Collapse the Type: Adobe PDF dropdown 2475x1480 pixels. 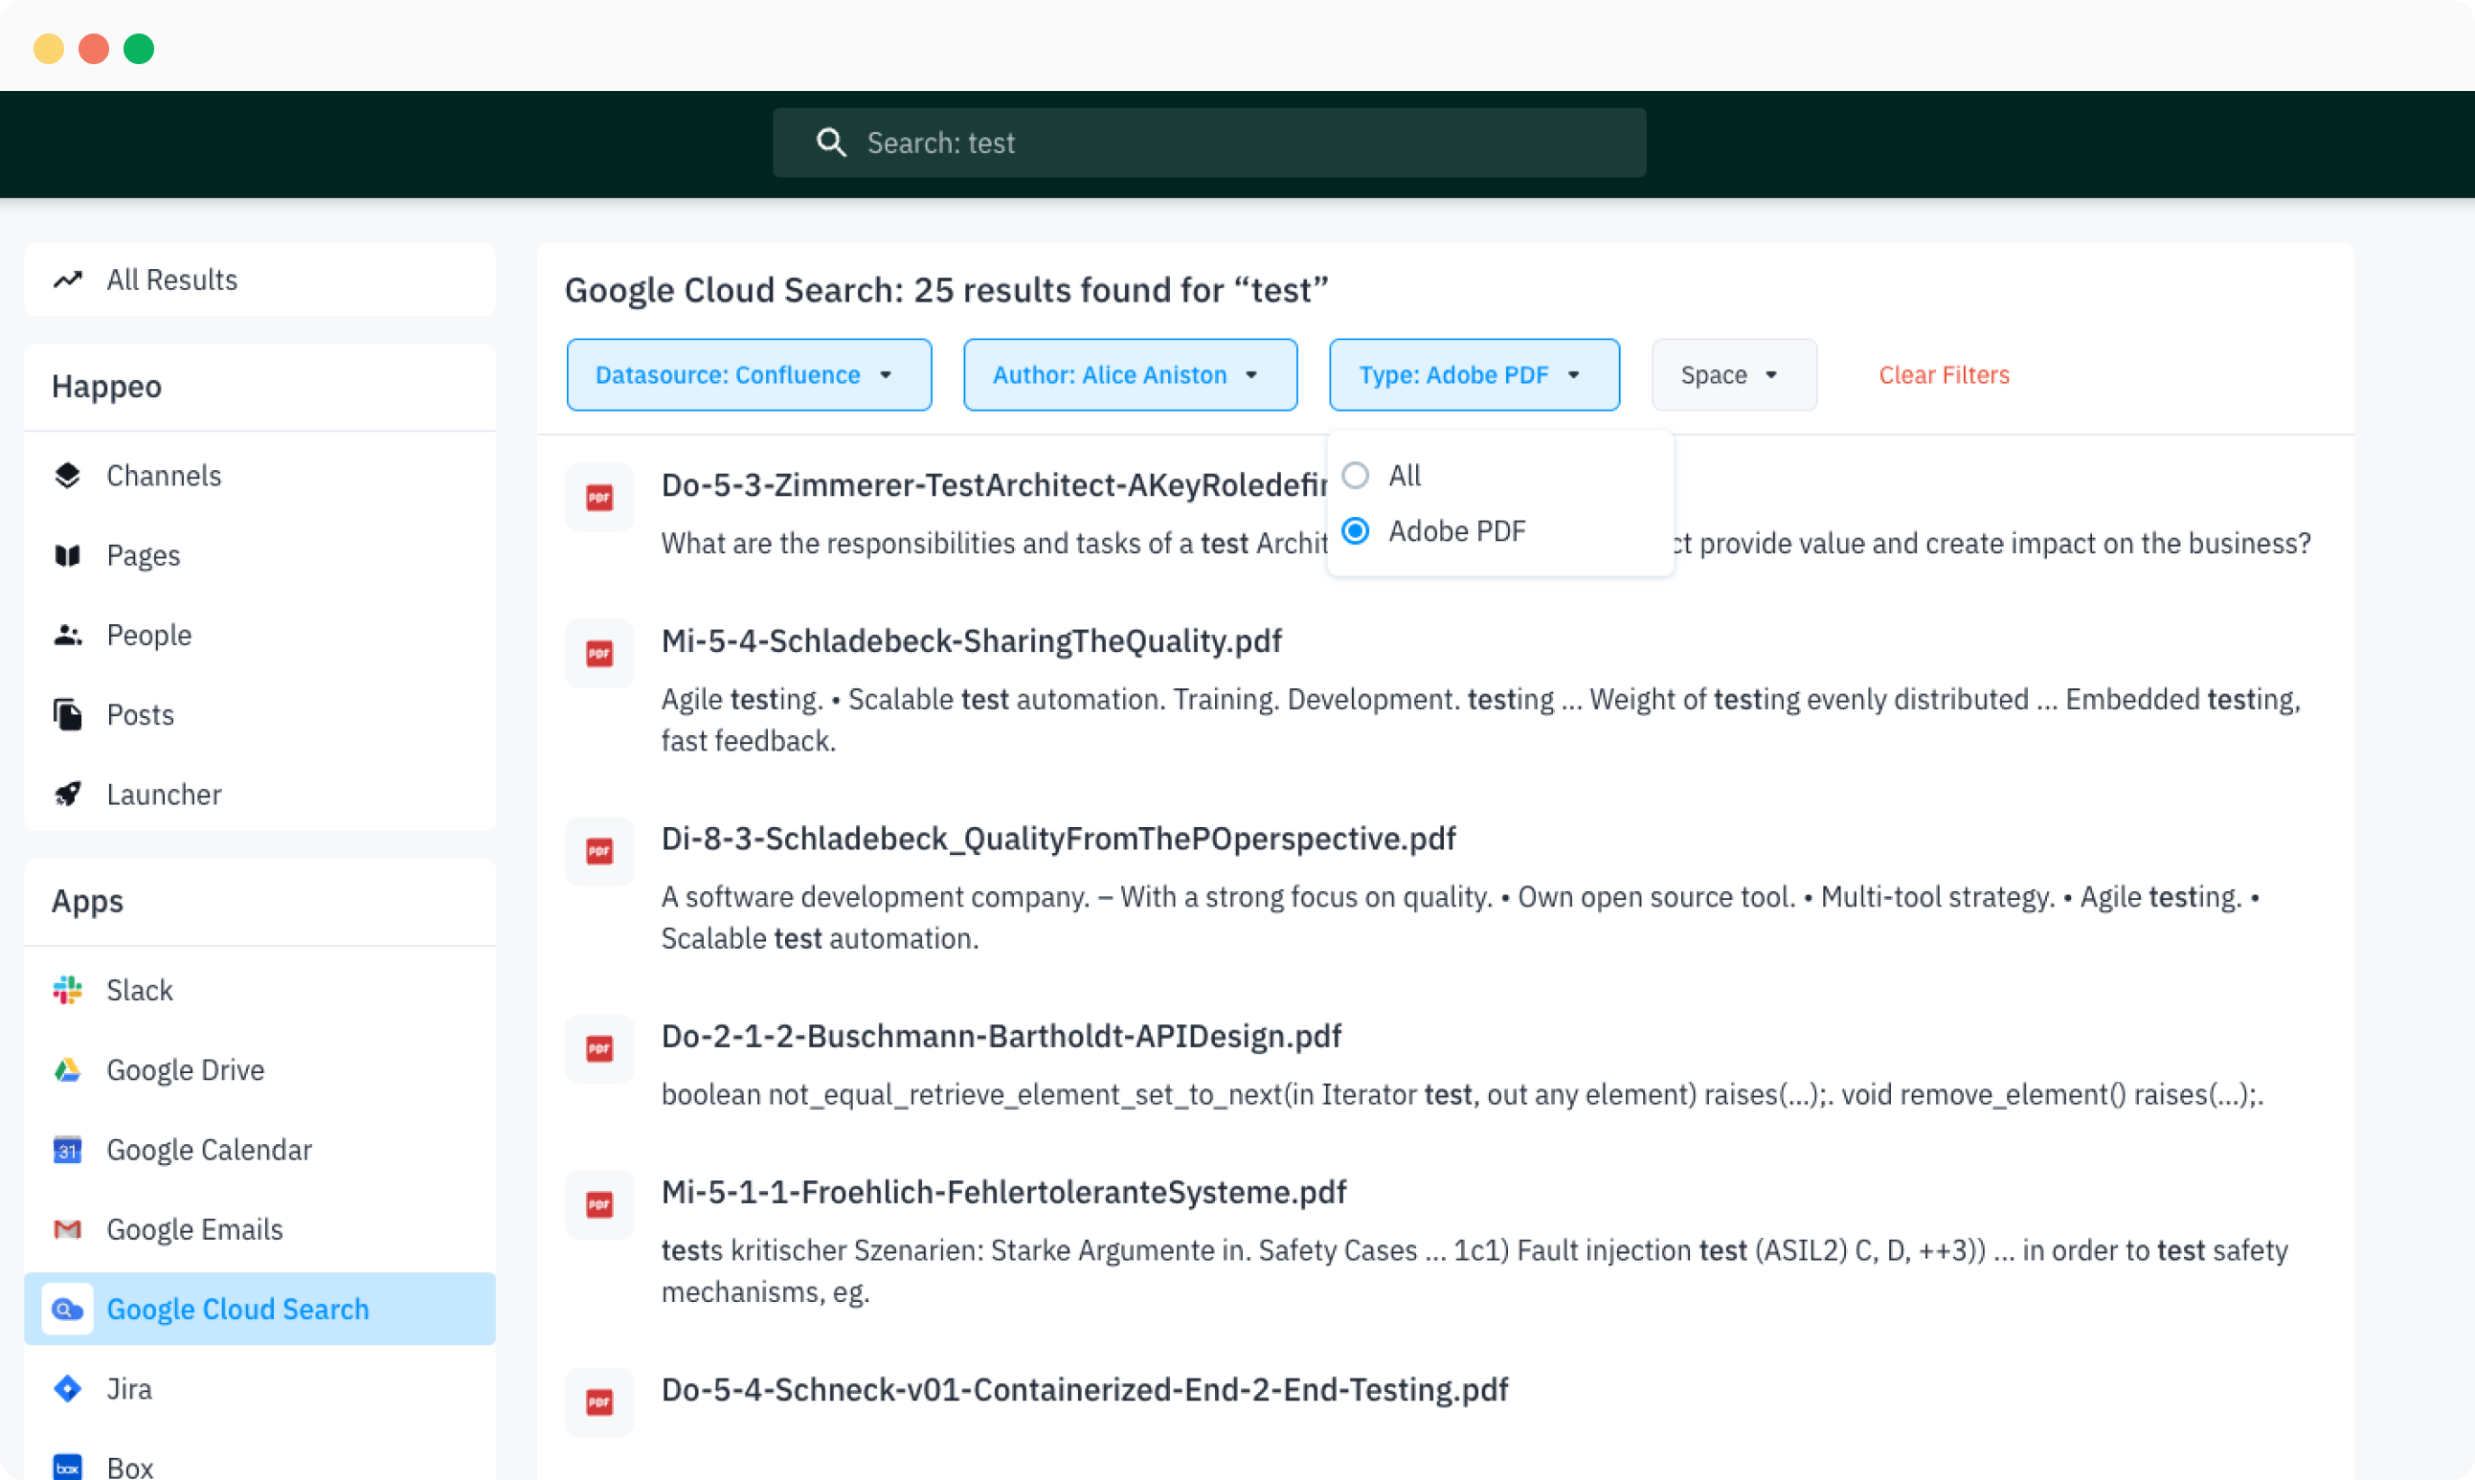[1474, 375]
